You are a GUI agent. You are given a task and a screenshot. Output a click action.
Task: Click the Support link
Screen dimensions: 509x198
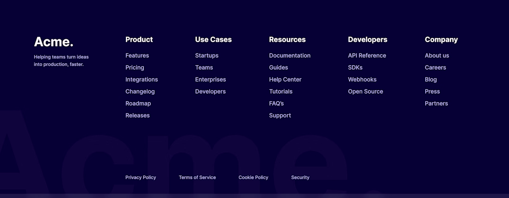click(x=280, y=115)
